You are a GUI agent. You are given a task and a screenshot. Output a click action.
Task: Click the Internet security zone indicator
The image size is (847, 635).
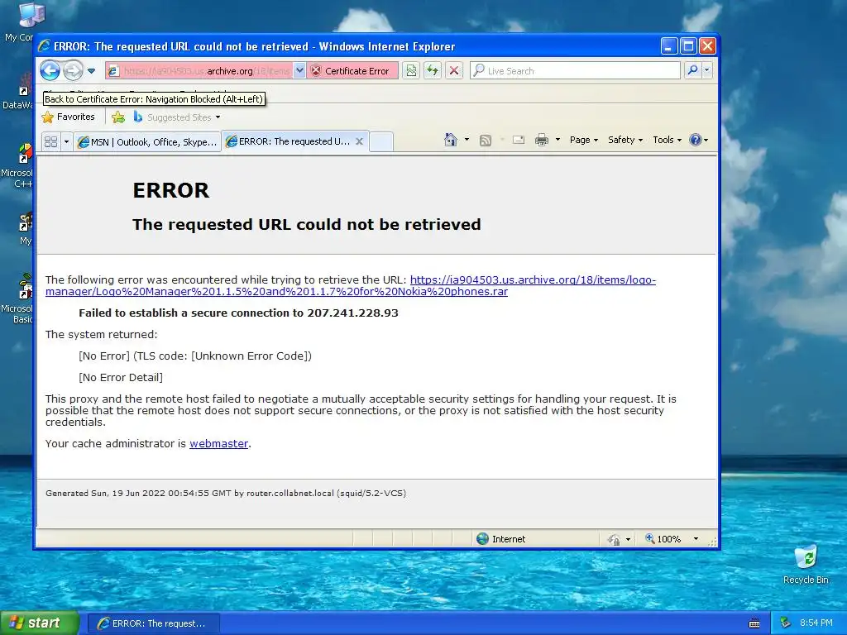500,539
